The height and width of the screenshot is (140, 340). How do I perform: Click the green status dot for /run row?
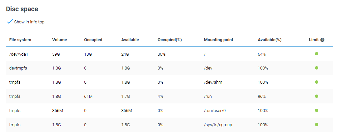[x=317, y=96]
